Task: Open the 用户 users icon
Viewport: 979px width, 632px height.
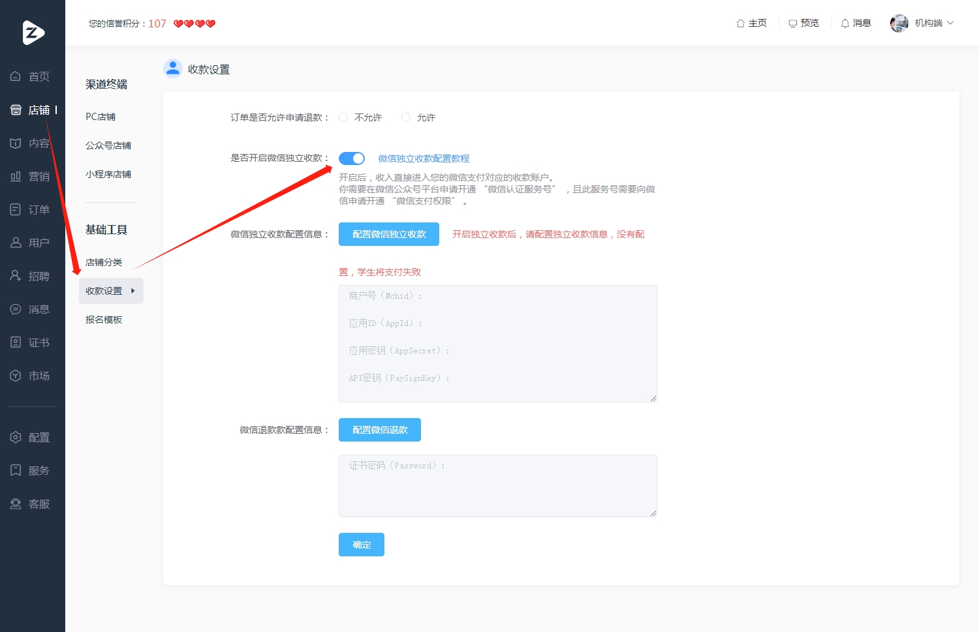Action: click(16, 243)
